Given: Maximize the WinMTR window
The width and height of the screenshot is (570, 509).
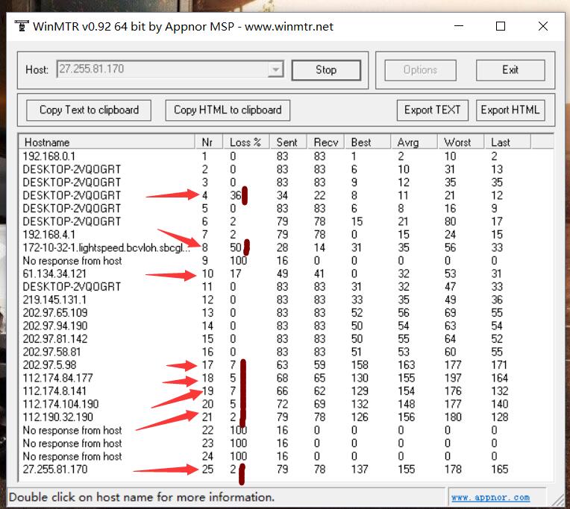Looking at the screenshot, I should [x=501, y=26].
